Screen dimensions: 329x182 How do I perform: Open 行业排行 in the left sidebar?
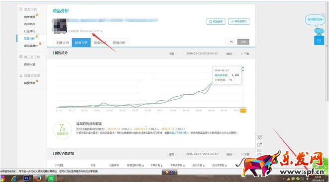[x=29, y=31]
